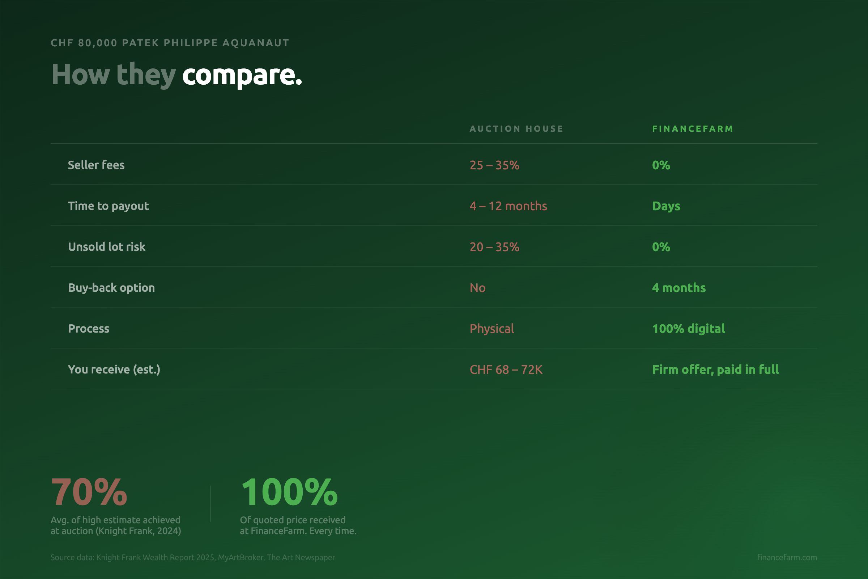868x579 pixels.
Task: Select the FINANCEFARM column header
Action: (692, 129)
